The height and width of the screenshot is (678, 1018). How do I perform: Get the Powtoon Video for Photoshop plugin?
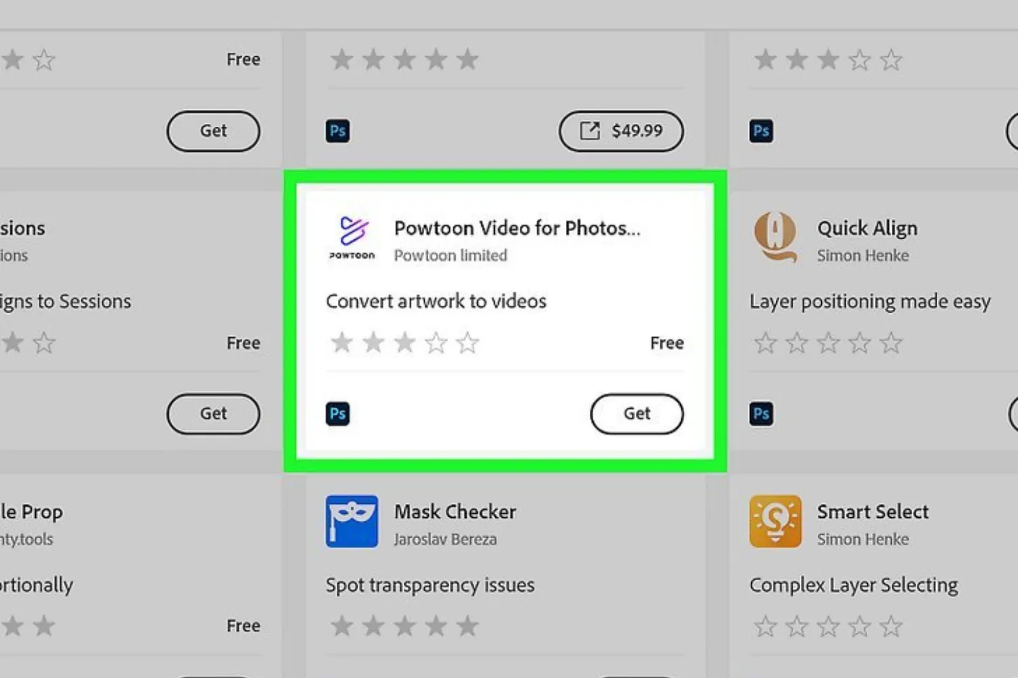pyautogui.click(x=637, y=414)
